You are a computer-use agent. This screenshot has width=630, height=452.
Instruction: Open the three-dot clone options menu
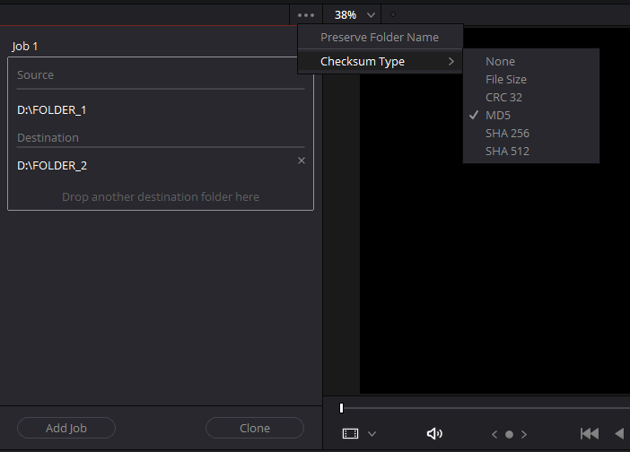pos(306,15)
